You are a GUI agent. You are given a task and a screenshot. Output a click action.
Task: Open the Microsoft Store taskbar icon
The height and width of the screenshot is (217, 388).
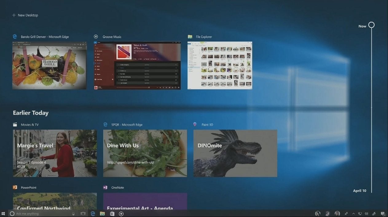click(x=112, y=214)
